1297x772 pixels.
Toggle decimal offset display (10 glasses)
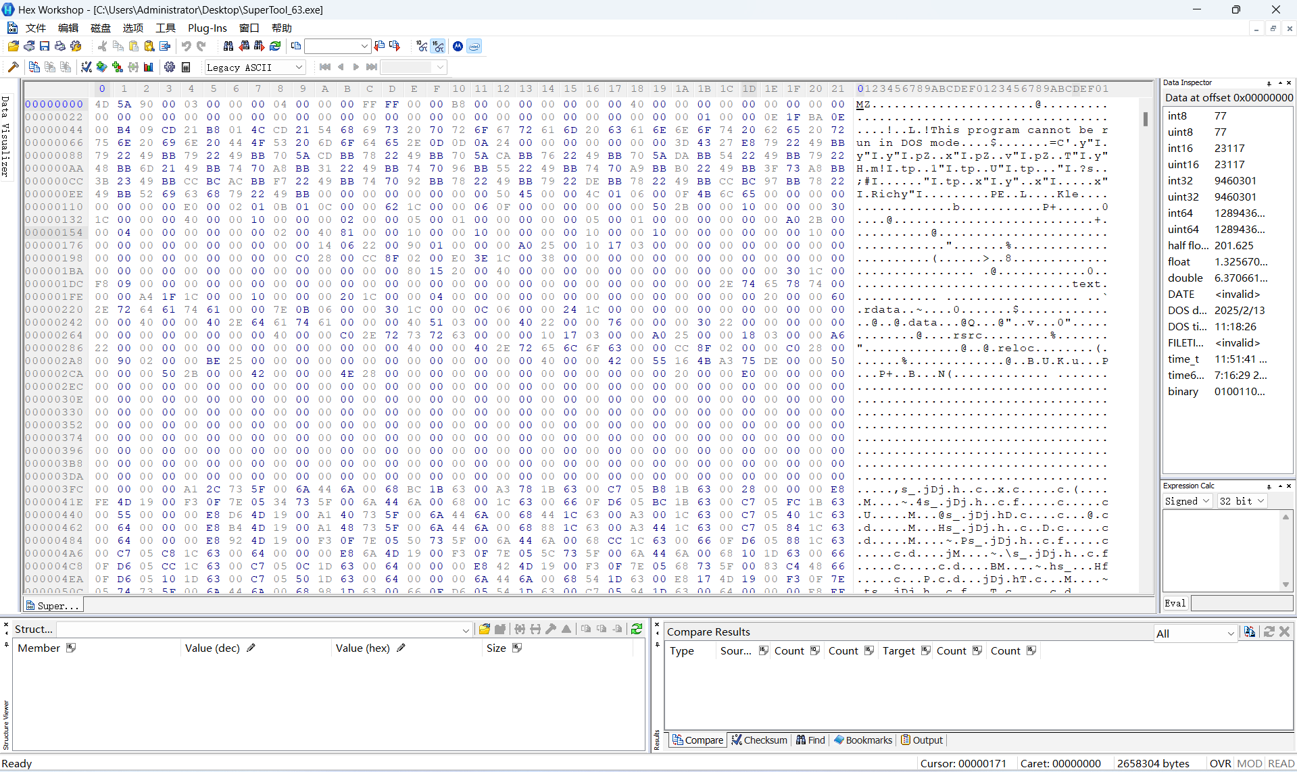(422, 46)
